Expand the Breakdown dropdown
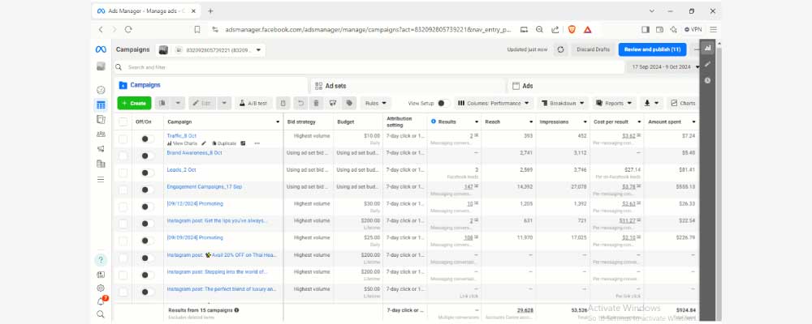This screenshot has width=812, height=324. [x=564, y=104]
